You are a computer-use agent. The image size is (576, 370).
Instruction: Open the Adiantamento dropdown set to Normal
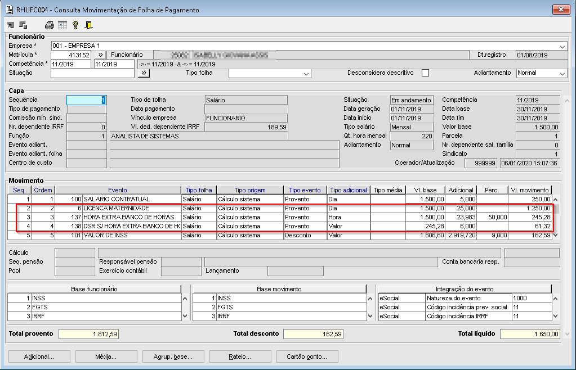coord(562,74)
